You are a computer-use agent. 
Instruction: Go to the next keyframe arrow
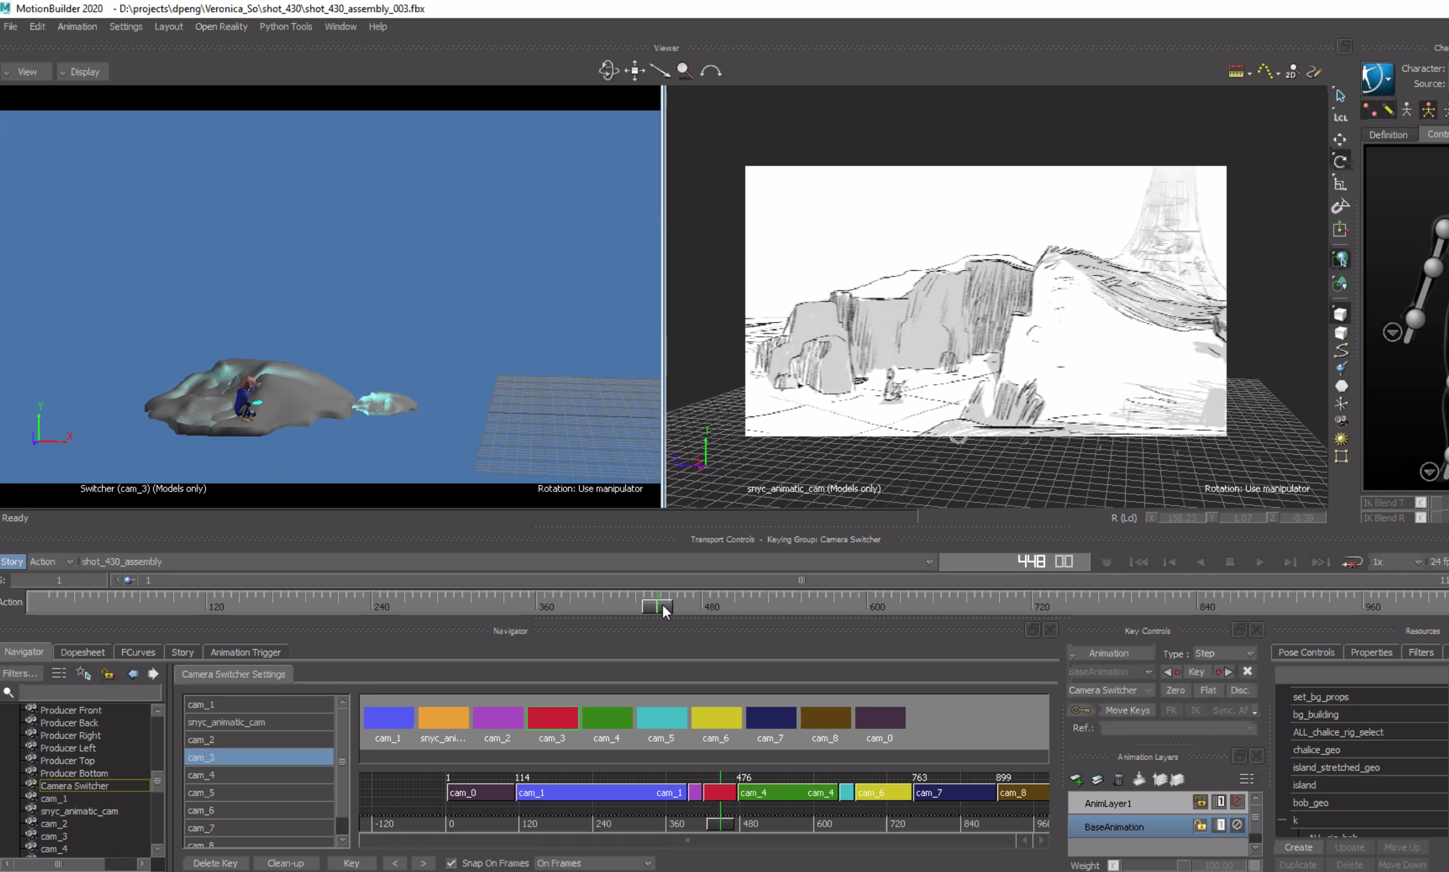click(x=1224, y=672)
